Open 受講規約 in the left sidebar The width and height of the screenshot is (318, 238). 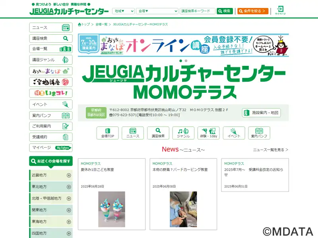pos(51,137)
